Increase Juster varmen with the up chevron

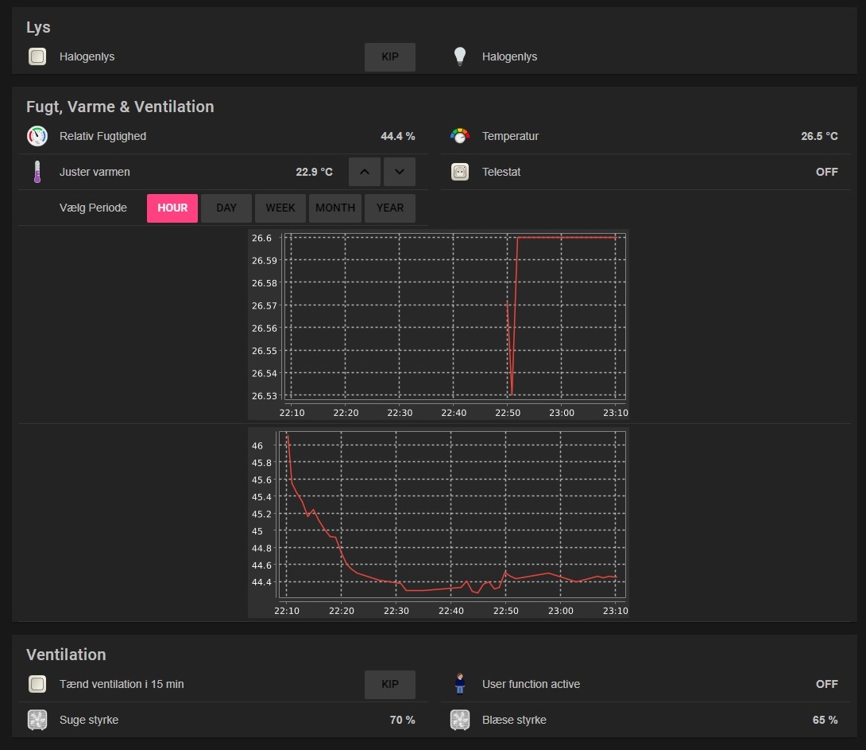pos(364,172)
